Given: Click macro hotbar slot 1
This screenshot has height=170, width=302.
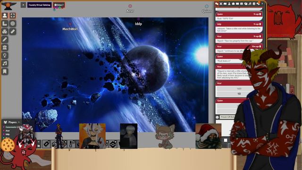Looking at the screenshot, I should tap(46, 144).
